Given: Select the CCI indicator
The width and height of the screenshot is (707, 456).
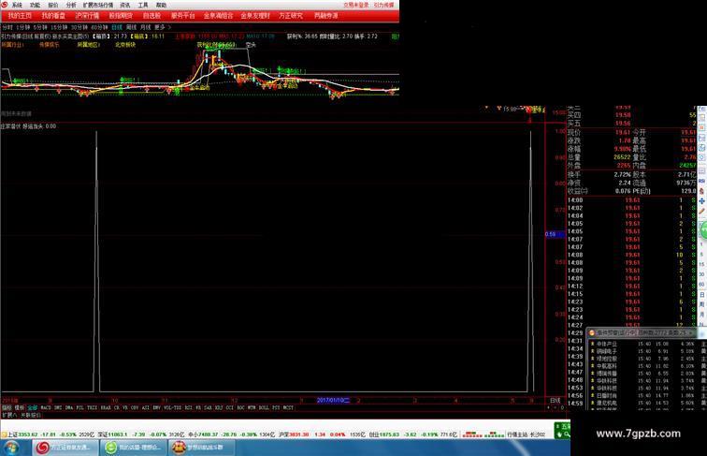Looking at the screenshot, I should click(229, 407).
